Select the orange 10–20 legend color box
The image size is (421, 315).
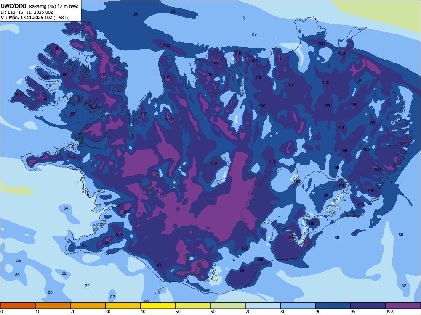53,306
